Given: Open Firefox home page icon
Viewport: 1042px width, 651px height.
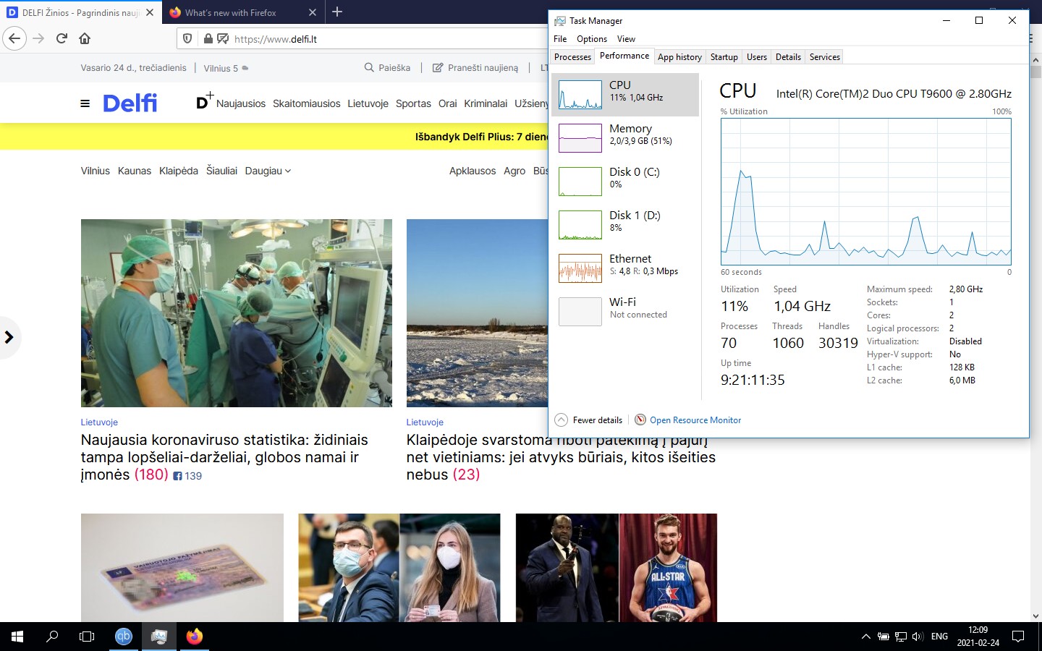Looking at the screenshot, I should pyautogui.click(x=85, y=38).
